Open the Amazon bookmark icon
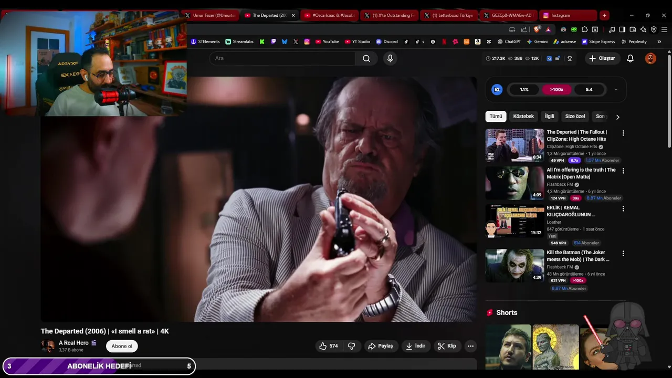672x378 pixels. pyautogui.click(x=478, y=41)
